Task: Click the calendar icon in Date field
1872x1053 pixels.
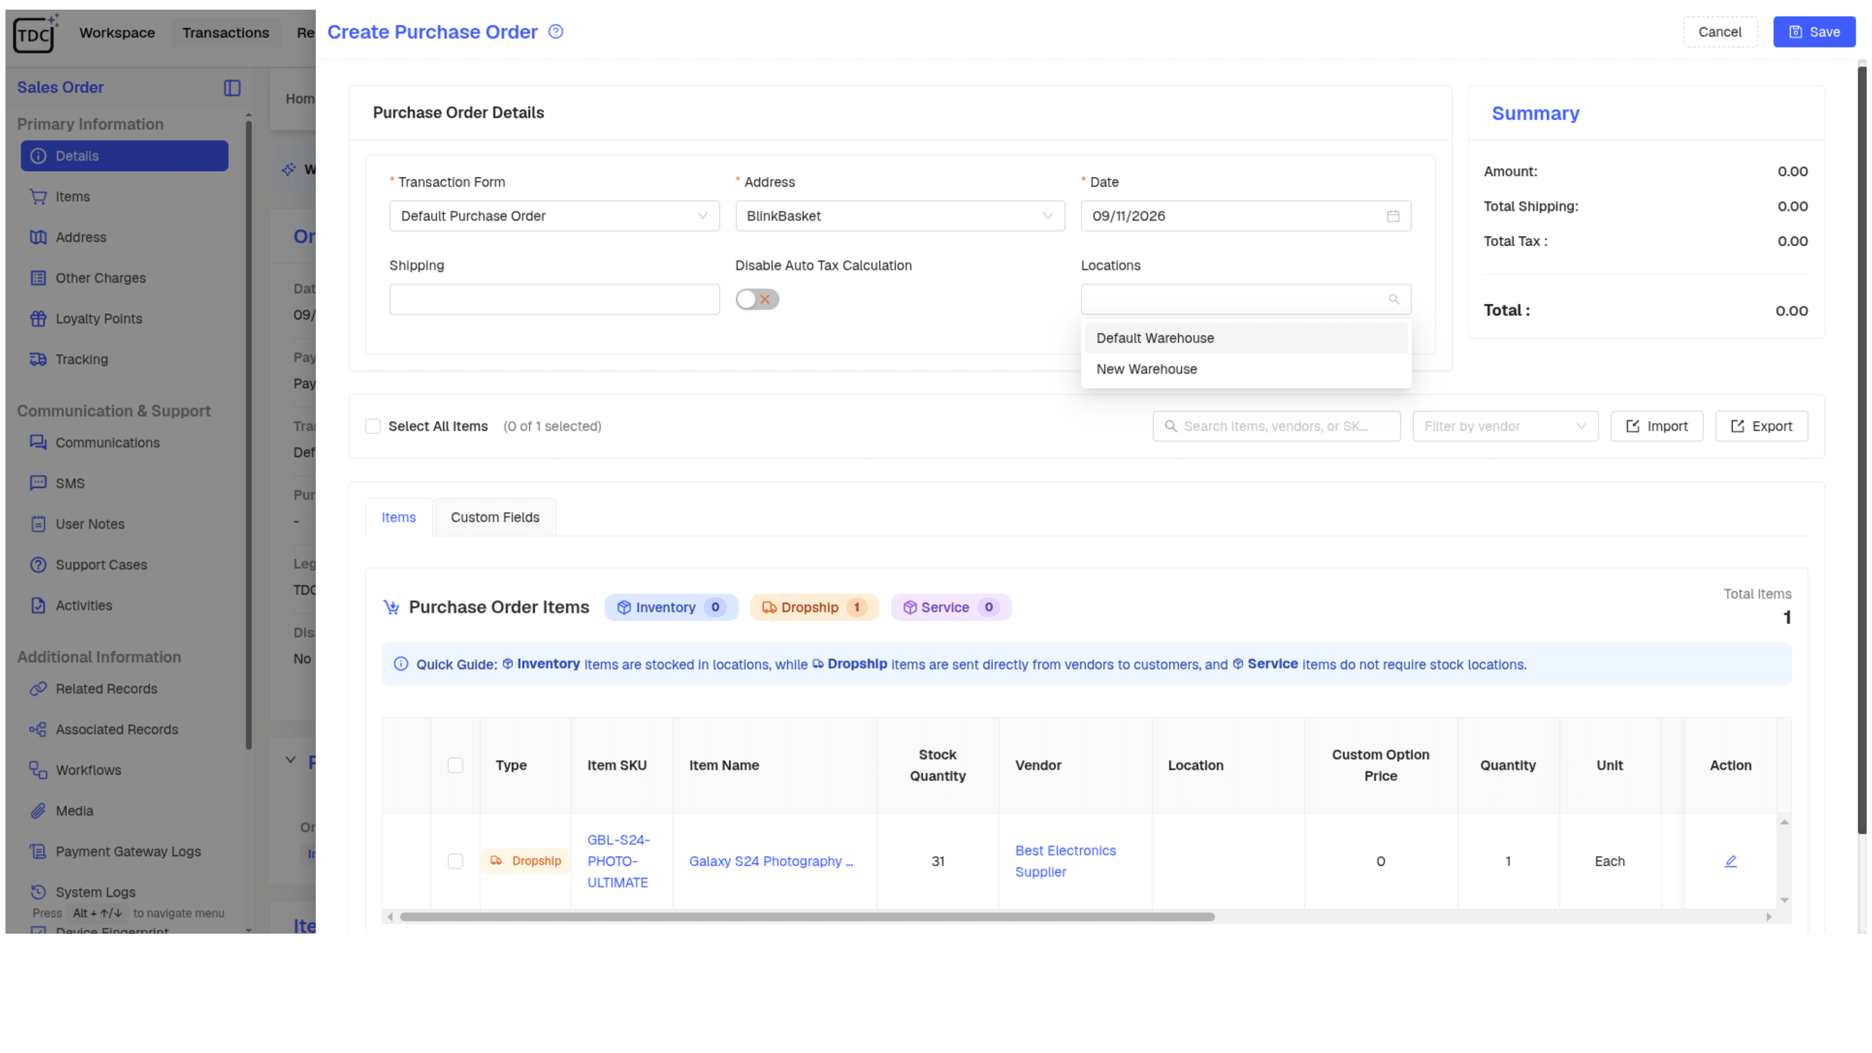Action: [x=1392, y=216]
